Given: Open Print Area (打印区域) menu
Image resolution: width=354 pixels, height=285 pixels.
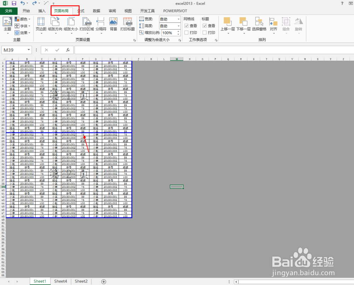Looking at the screenshot, I should point(87,25).
